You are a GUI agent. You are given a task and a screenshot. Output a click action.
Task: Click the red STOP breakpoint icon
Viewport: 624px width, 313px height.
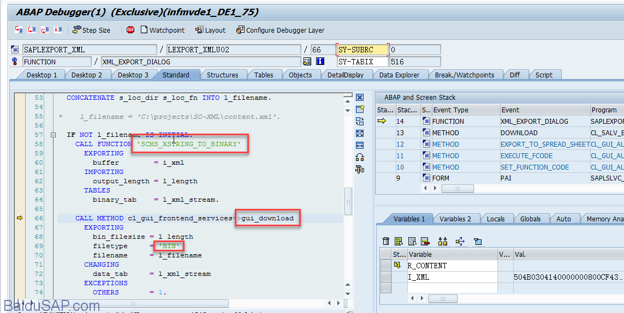[x=130, y=30]
